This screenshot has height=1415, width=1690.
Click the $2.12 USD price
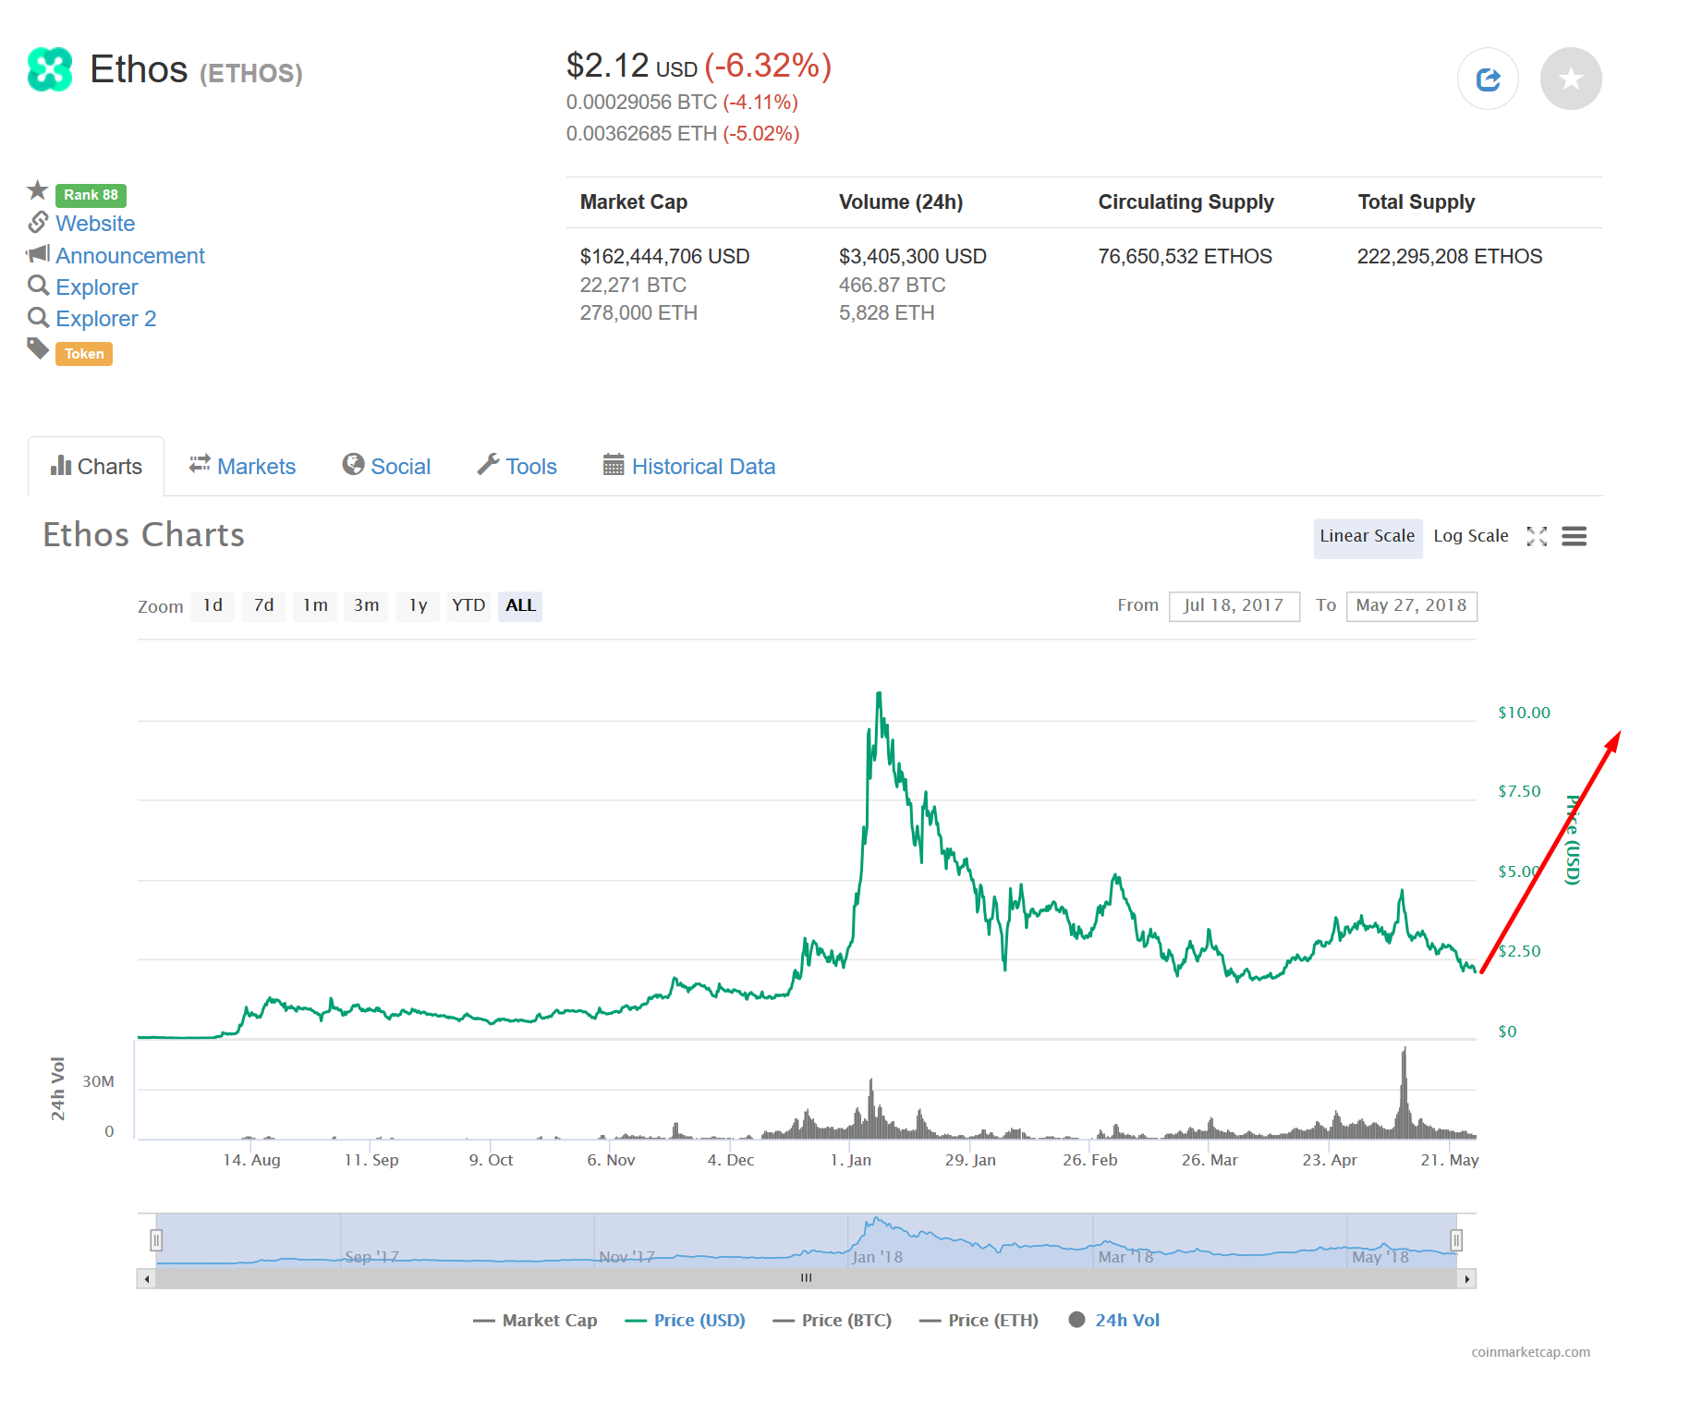[x=632, y=67]
